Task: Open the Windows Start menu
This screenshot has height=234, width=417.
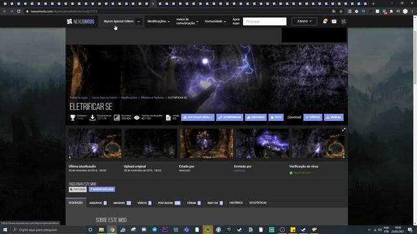Action: coord(5,229)
